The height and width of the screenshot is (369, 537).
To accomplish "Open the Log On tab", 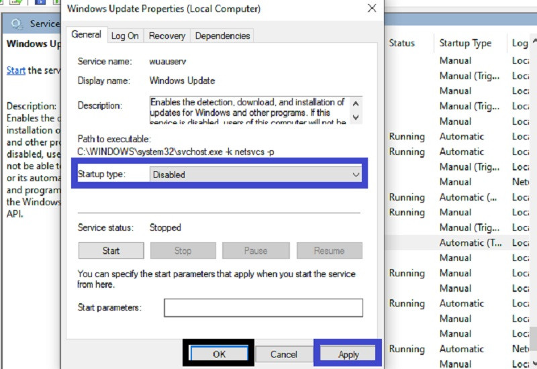I will [x=125, y=36].
